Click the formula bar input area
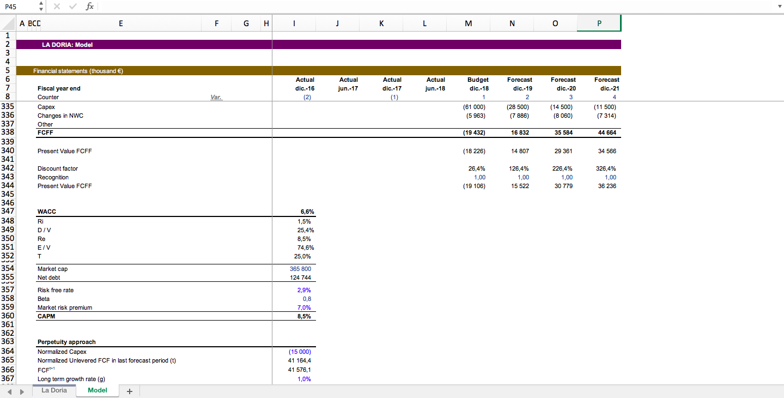 click(x=436, y=7)
